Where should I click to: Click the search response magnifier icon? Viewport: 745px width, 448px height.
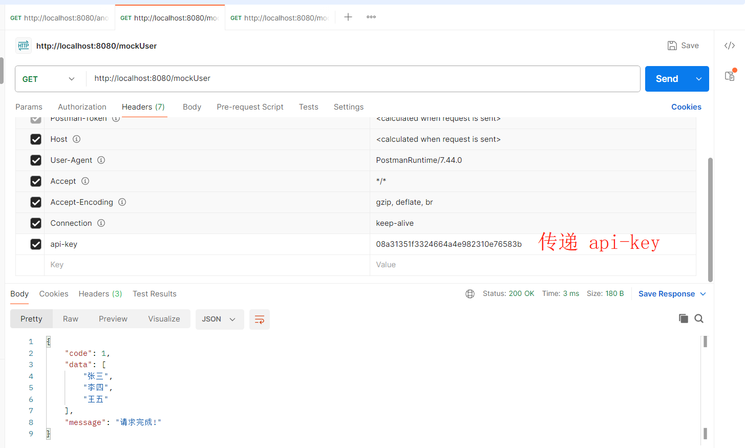[x=699, y=318]
